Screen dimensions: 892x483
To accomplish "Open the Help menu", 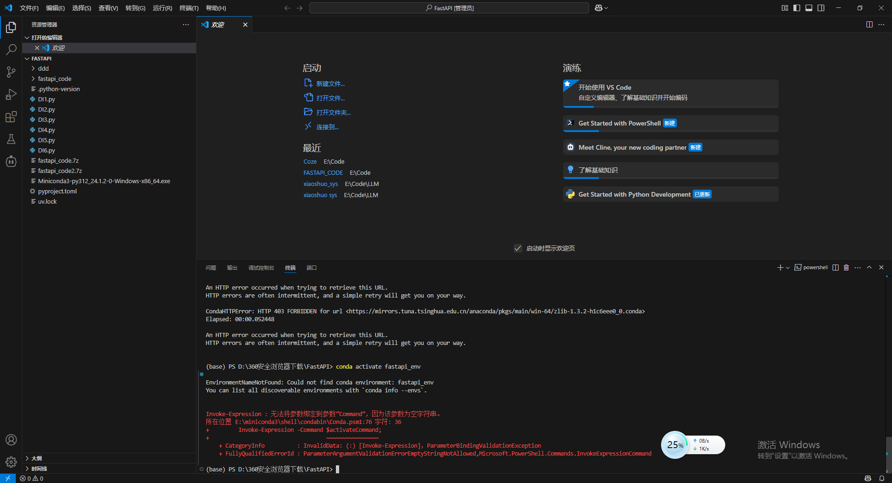I will 216,8.
